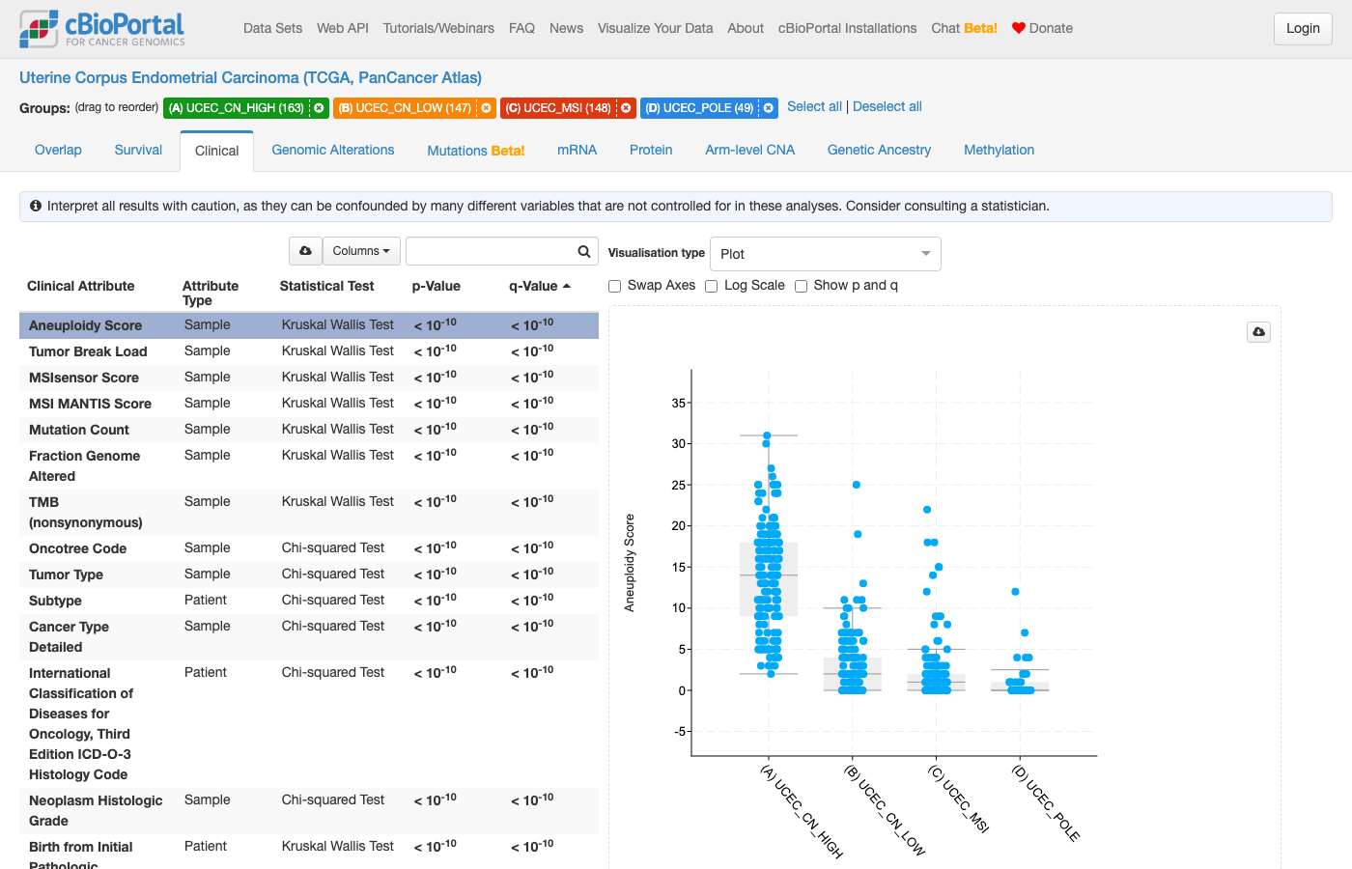Select the Neoplasm Histologic Grade row
The height and width of the screenshot is (869, 1352).
pyautogui.click(x=309, y=810)
